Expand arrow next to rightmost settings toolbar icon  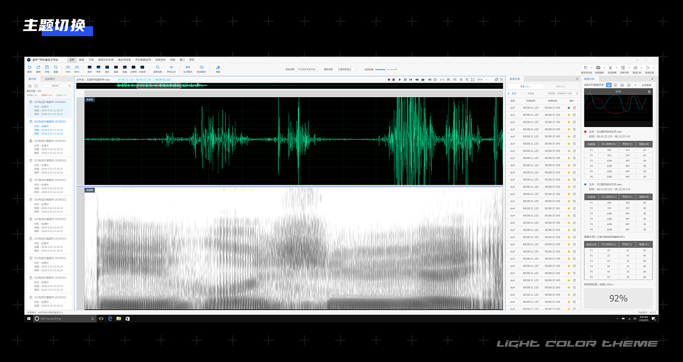(x=654, y=68)
